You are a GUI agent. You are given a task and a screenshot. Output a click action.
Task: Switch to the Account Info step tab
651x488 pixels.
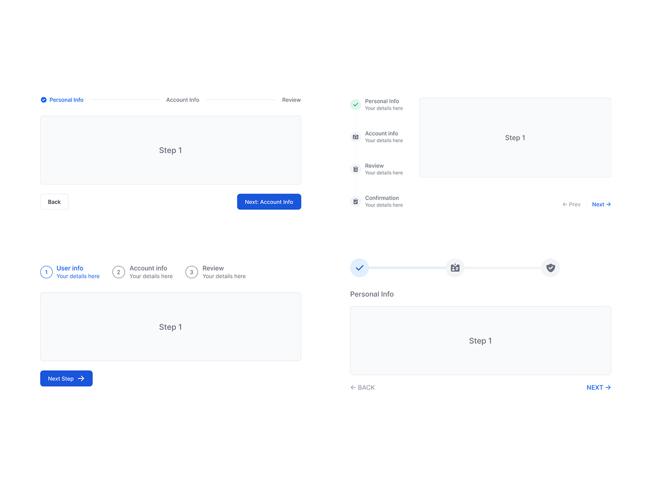coord(182,100)
